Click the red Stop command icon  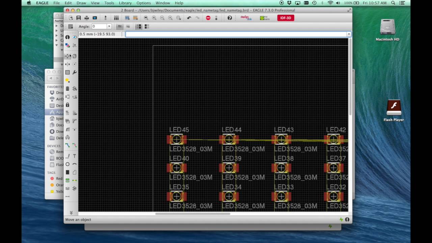point(208,18)
